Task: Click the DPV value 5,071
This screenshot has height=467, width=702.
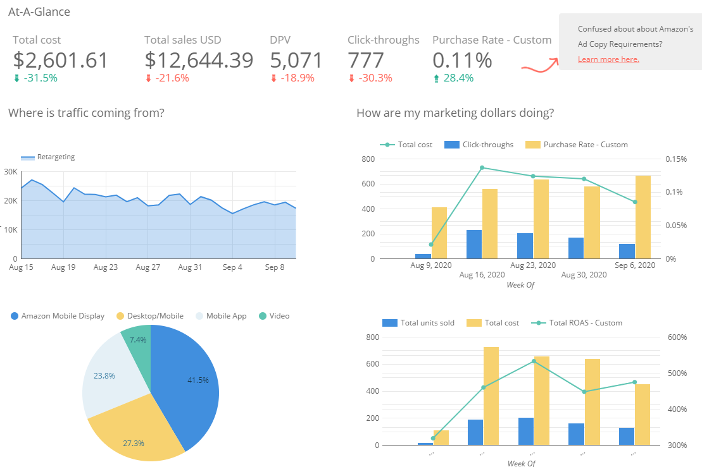Action: pyautogui.click(x=296, y=60)
